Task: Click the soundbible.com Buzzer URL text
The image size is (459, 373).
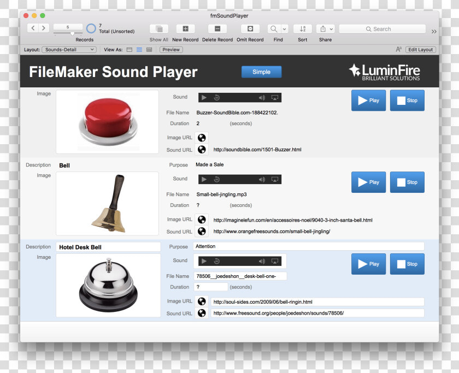Action: tap(257, 150)
